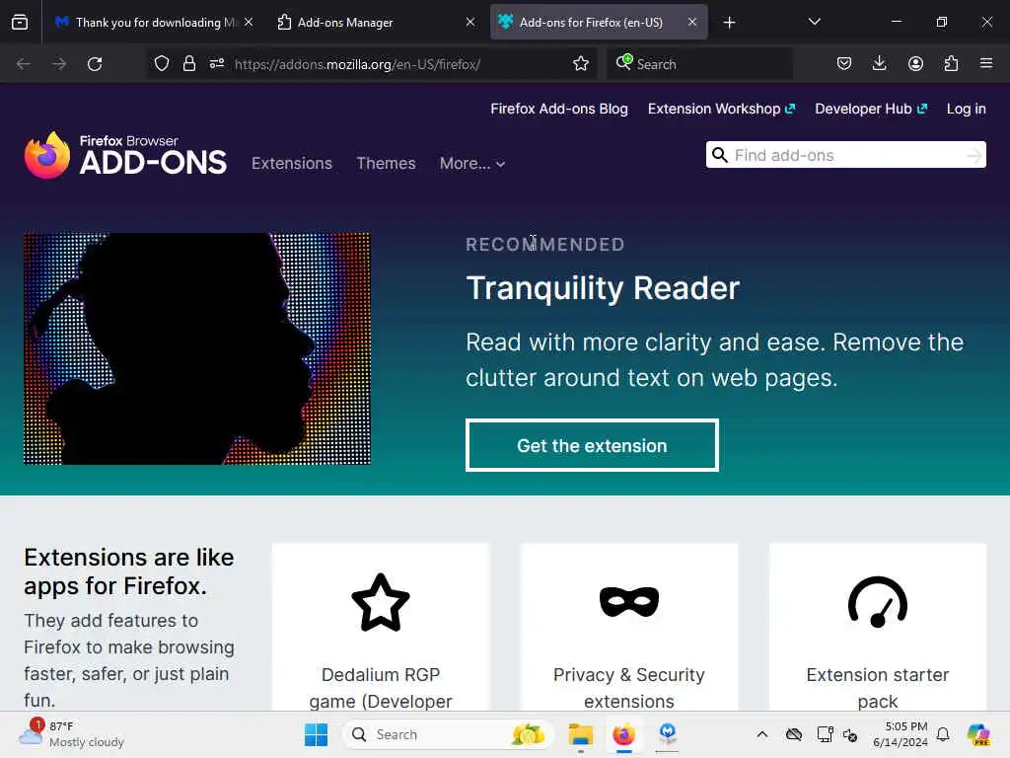Open the clock showing 5:05 PM
The width and height of the screenshot is (1010, 758).
[901, 734]
